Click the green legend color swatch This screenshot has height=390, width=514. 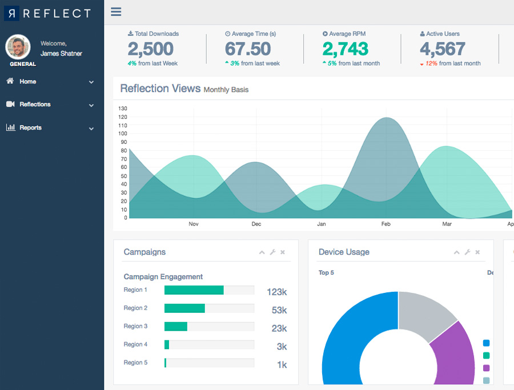click(486, 356)
